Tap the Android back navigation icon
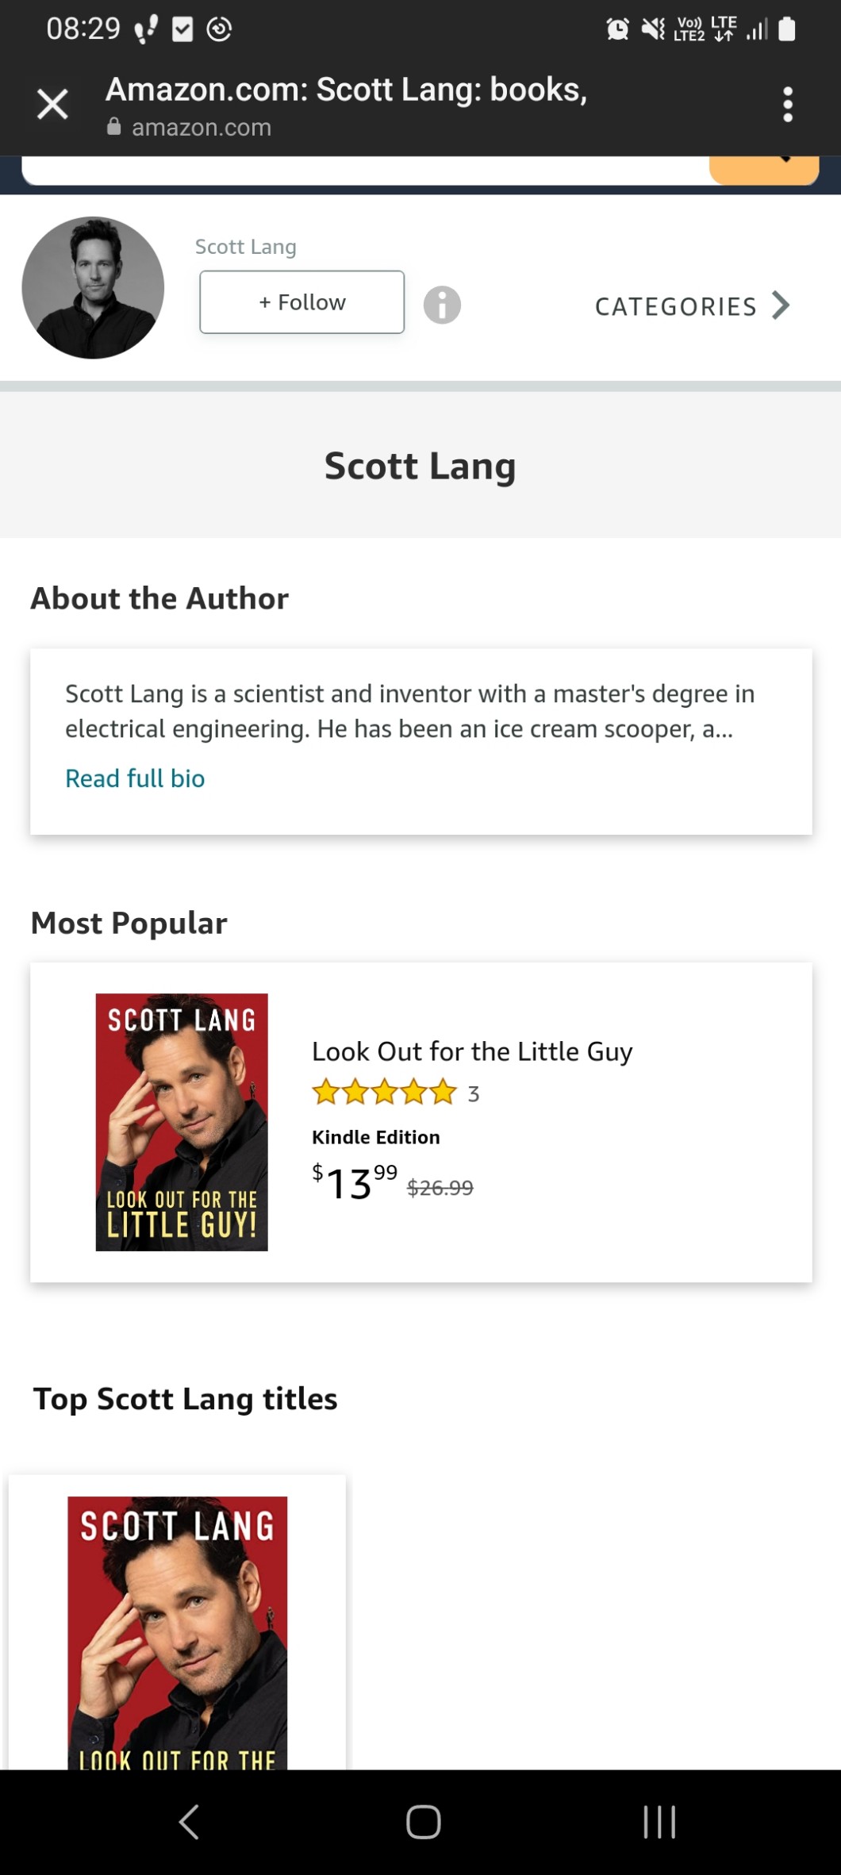 pyautogui.click(x=189, y=1821)
